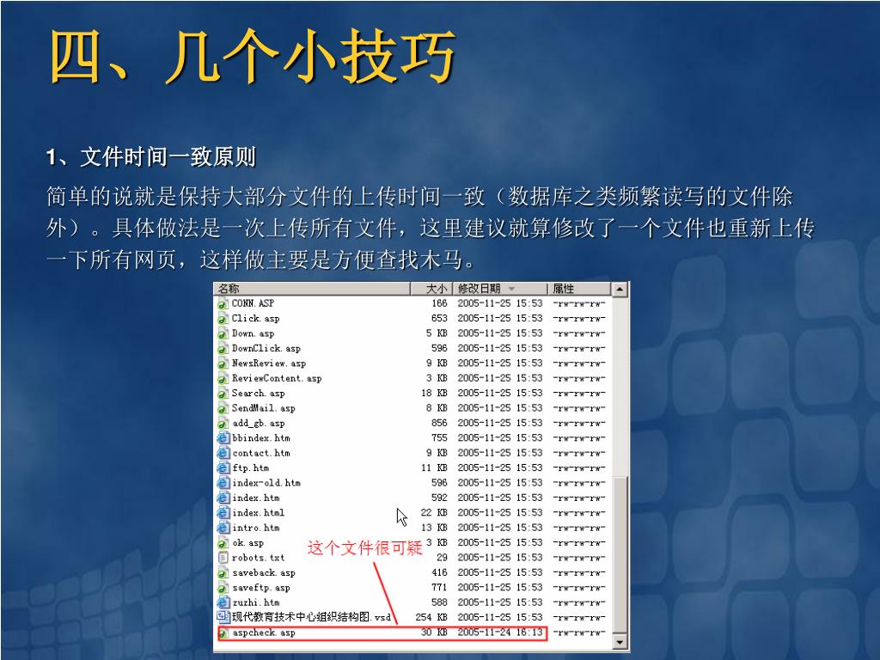Select the file name CONN.ASP
The height and width of the screenshot is (660, 880).
click(254, 303)
